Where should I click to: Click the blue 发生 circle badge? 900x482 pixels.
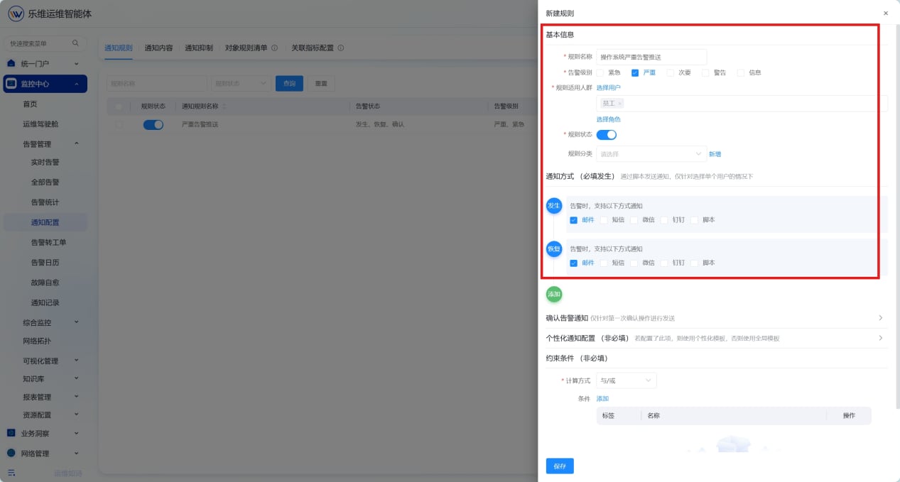pos(553,205)
